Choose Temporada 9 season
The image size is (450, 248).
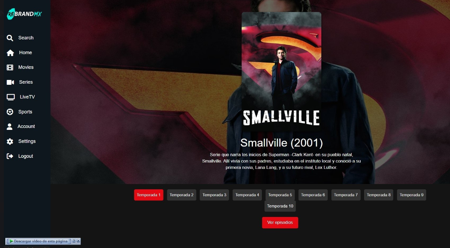click(411, 195)
